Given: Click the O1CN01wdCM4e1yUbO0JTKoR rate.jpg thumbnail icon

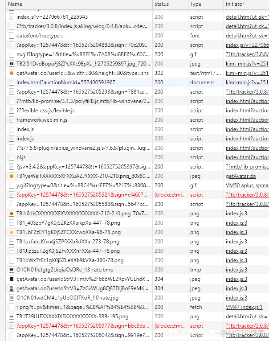Looking at the screenshot, I should (x=12, y=297).
